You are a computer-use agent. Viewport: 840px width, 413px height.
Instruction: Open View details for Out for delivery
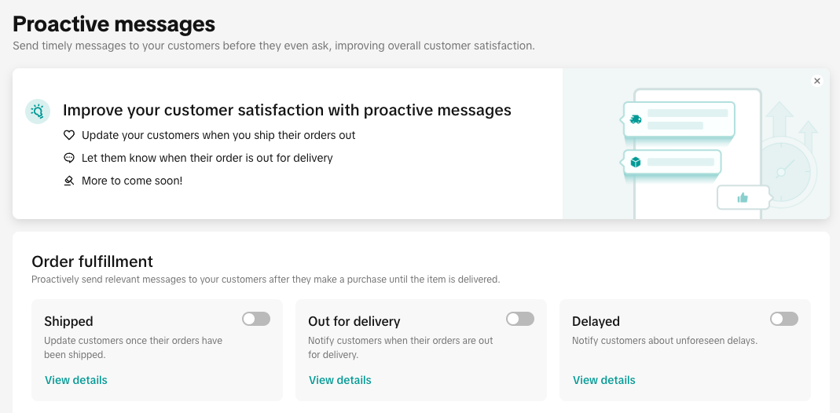pyautogui.click(x=340, y=380)
